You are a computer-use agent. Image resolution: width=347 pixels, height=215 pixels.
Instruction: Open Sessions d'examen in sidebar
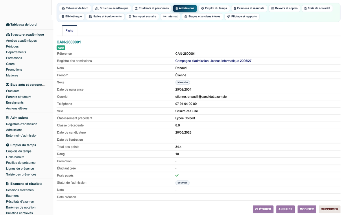pos(20,190)
